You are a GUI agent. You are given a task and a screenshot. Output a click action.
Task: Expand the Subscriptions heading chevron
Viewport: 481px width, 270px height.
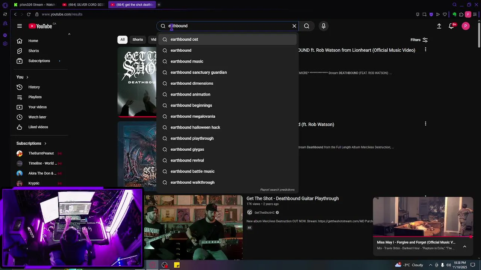[x=45, y=144]
